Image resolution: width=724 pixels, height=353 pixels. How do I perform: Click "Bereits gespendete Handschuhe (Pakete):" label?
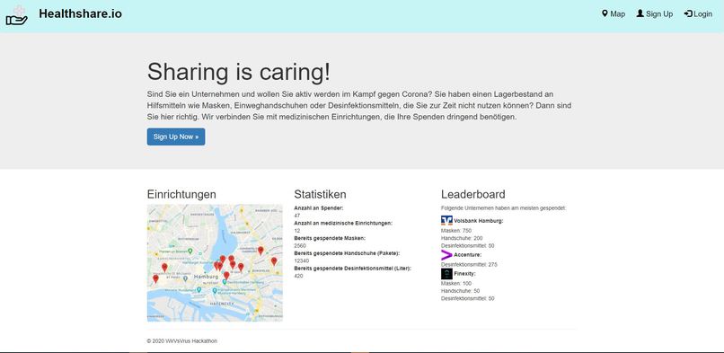click(347, 253)
